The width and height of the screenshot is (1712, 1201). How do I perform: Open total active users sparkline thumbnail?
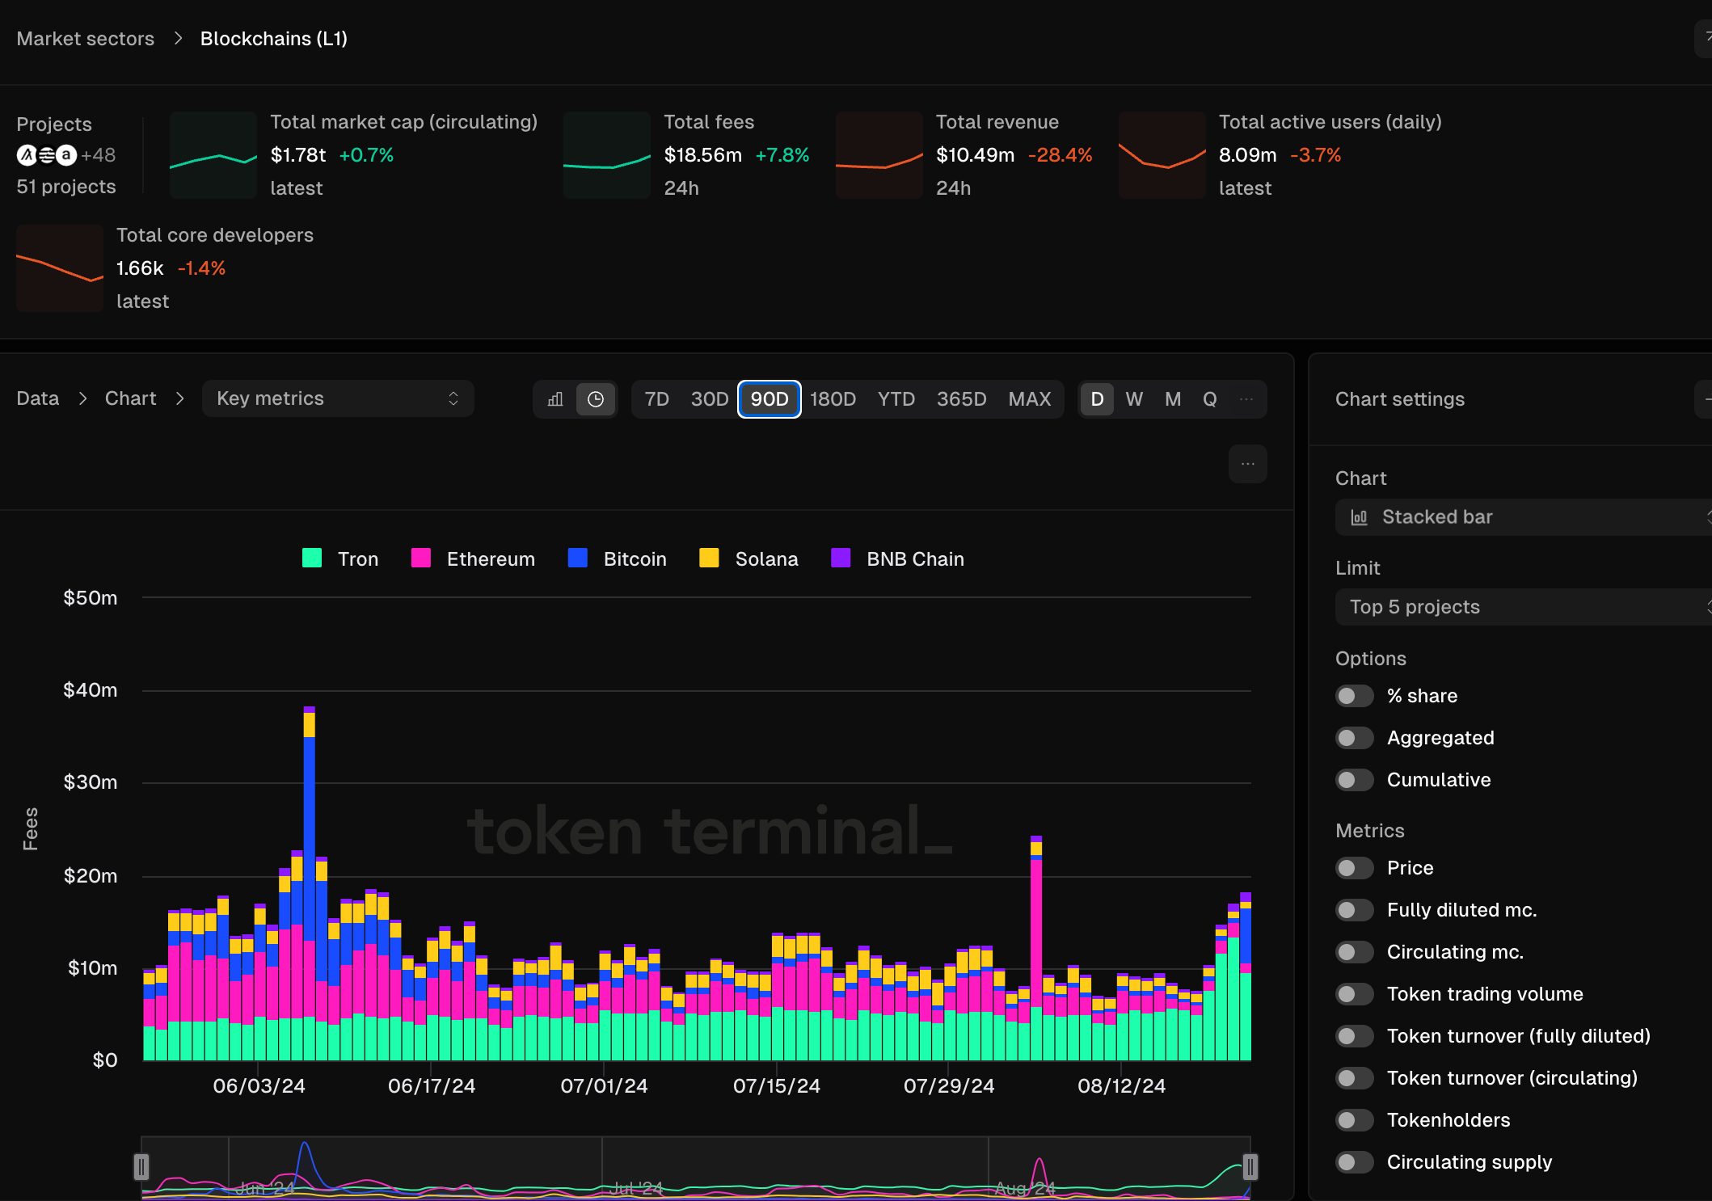point(1162,155)
